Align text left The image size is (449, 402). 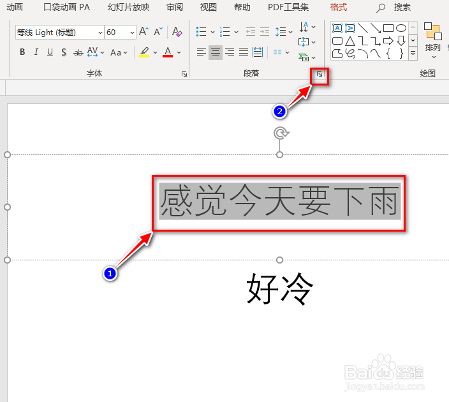[x=202, y=52]
